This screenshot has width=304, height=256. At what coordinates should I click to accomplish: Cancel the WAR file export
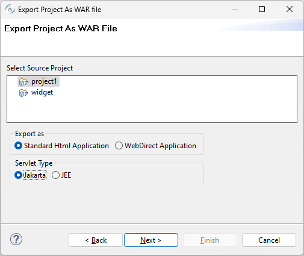click(269, 240)
